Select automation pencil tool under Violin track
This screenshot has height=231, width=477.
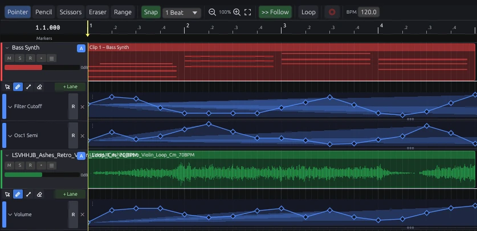(18, 194)
